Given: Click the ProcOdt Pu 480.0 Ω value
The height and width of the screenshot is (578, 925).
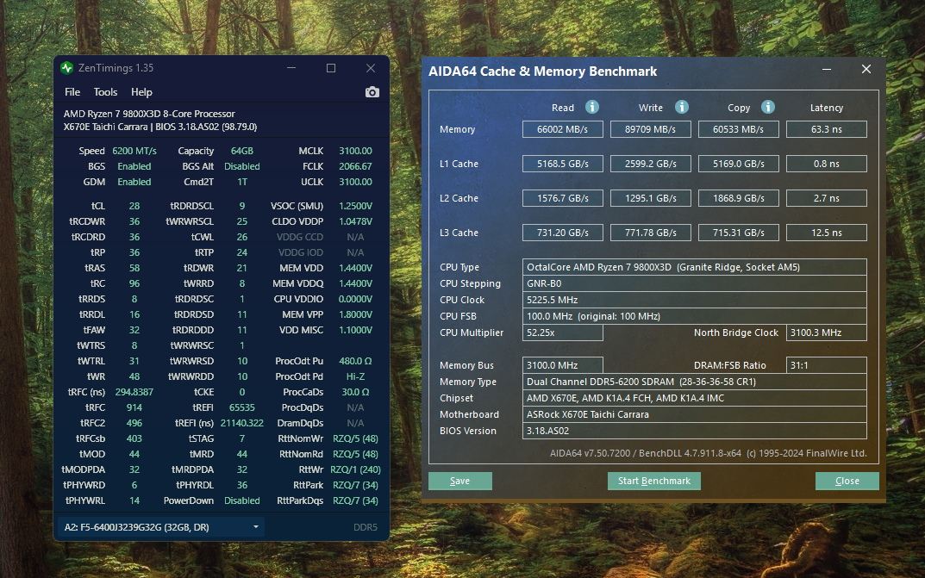Looking at the screenshot, I should pyautogui.click(x=355, y=361).
